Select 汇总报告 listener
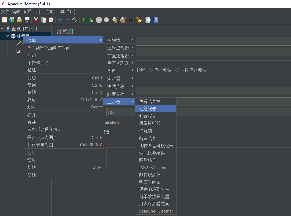The height and width of the screenshot is (216, 291). [156, 109]
